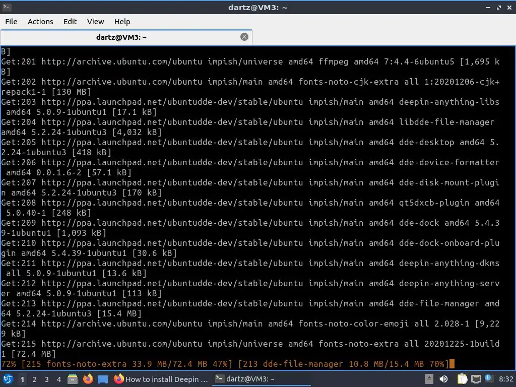The image size is (516, 387).
Task: Launch Firefox from the quick launch area
Action: point(88,379)
